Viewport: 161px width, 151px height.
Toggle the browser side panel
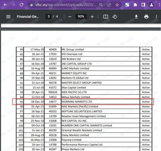[x=143, y=5]
